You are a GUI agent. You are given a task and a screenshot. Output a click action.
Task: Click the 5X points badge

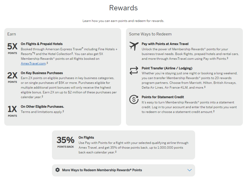(x=12, y=48)
